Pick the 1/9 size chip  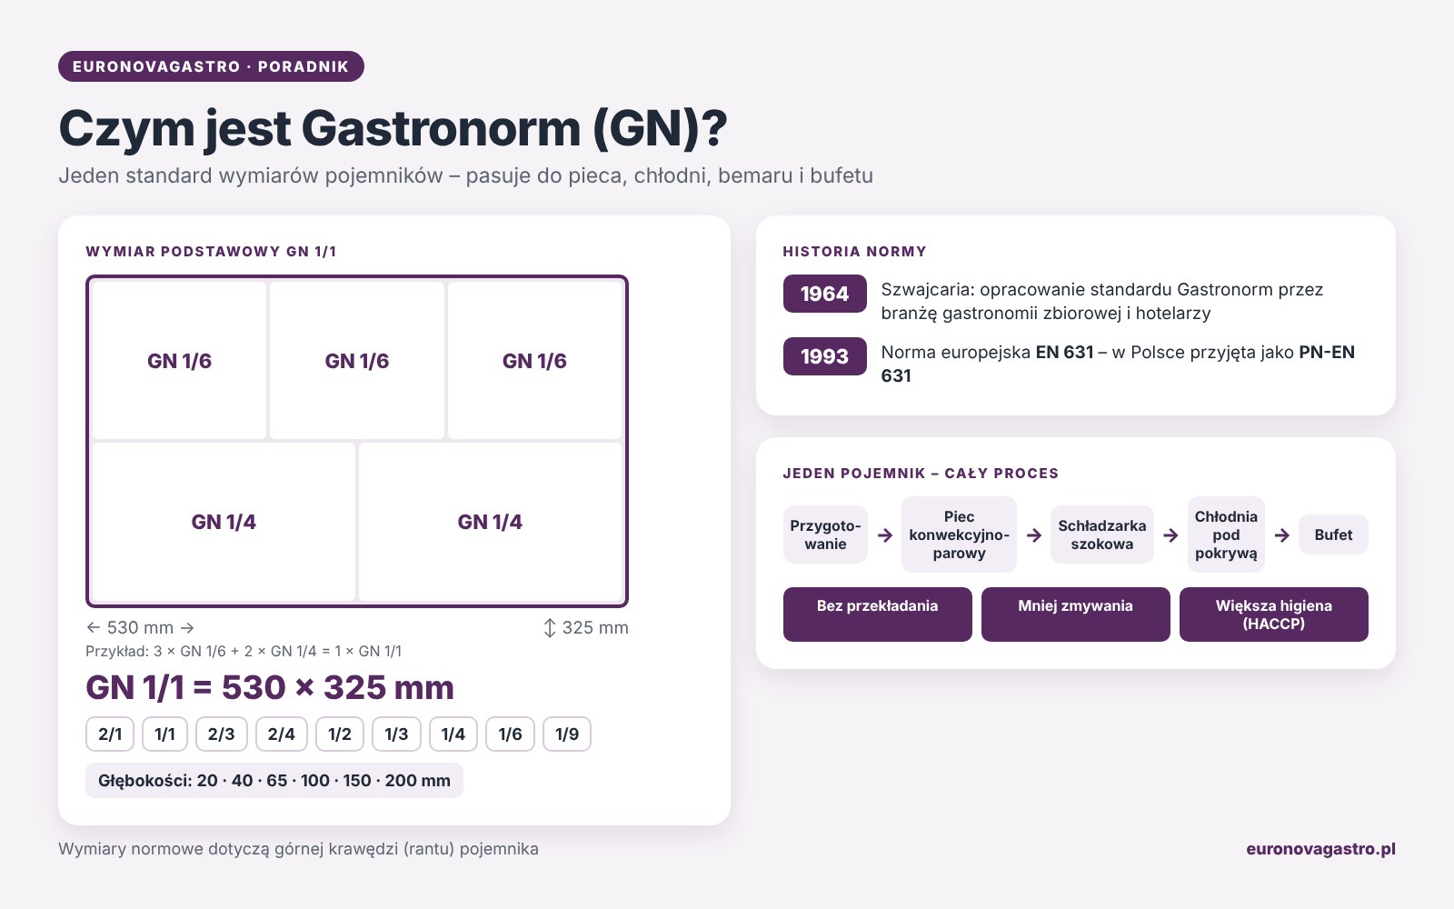click(x=567, y=734)
